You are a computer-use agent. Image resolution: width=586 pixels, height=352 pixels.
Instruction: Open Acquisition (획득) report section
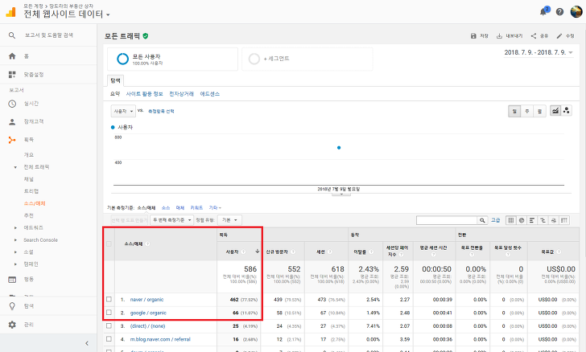click(x=12, y=140)
